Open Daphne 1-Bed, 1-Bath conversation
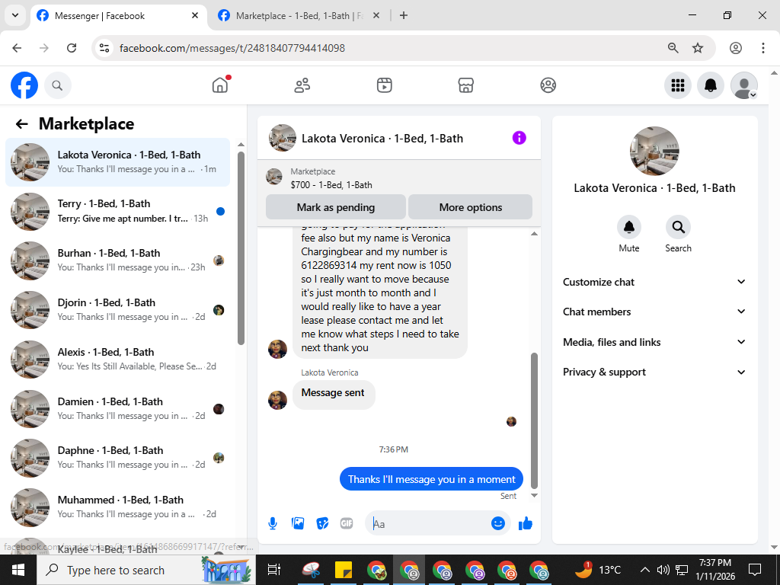Viewport: 780px width, 585px height. click(118, 458)
